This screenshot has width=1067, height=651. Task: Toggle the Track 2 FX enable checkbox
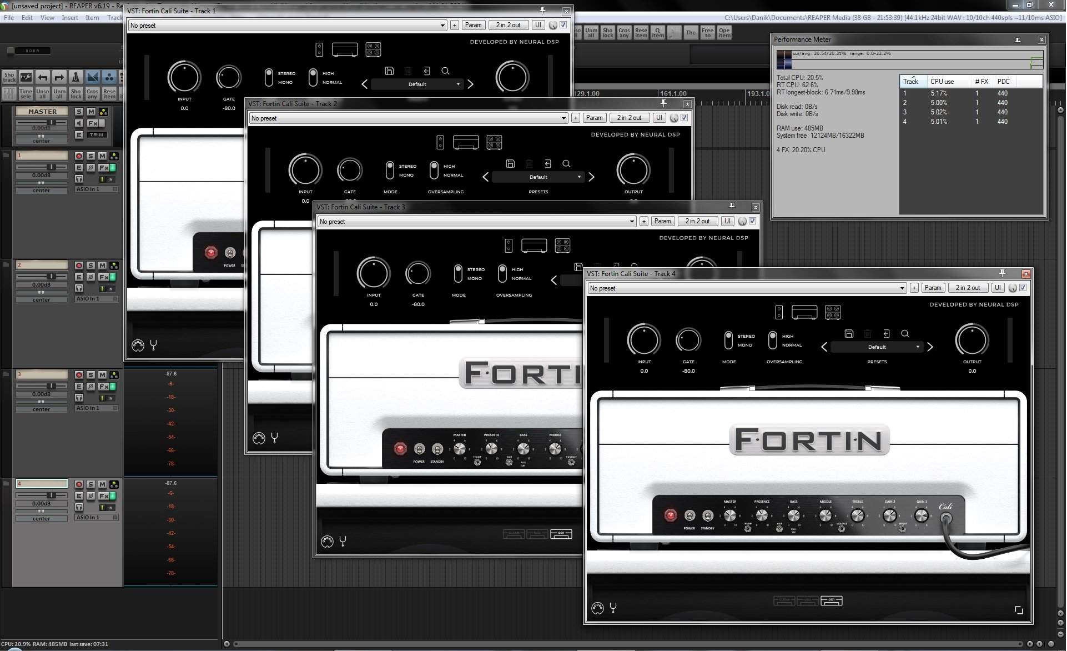tap(684, 118)
